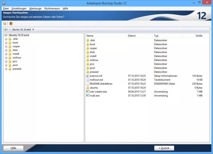
Task: Select the Ubuntu 10.10 amd root label in the tree
Action: [x=19, y=35]
